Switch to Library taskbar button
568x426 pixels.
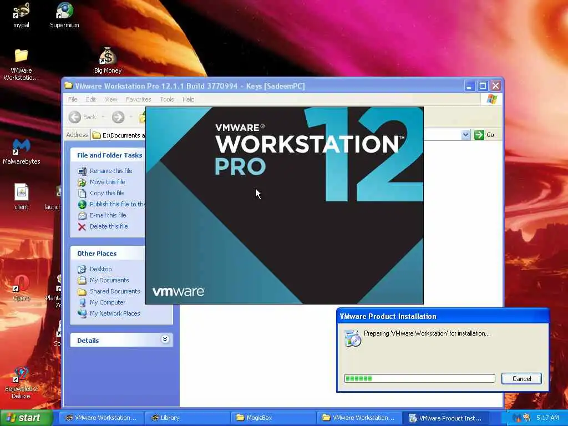187,418
